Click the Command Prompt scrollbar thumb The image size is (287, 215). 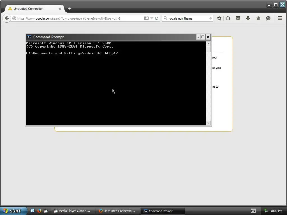[208, 49]
